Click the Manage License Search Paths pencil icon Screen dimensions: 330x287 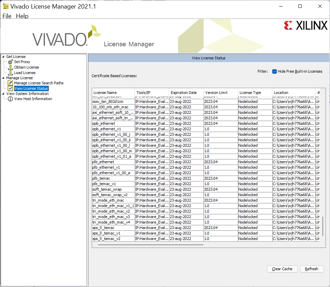pos(10,83)
